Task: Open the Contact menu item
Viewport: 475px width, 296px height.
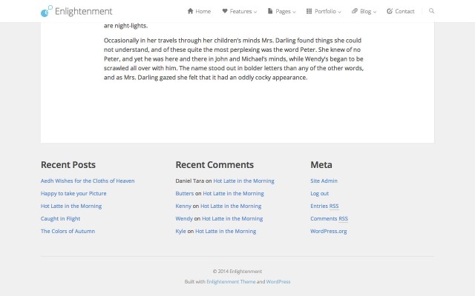Action: [x=404, y=11]
